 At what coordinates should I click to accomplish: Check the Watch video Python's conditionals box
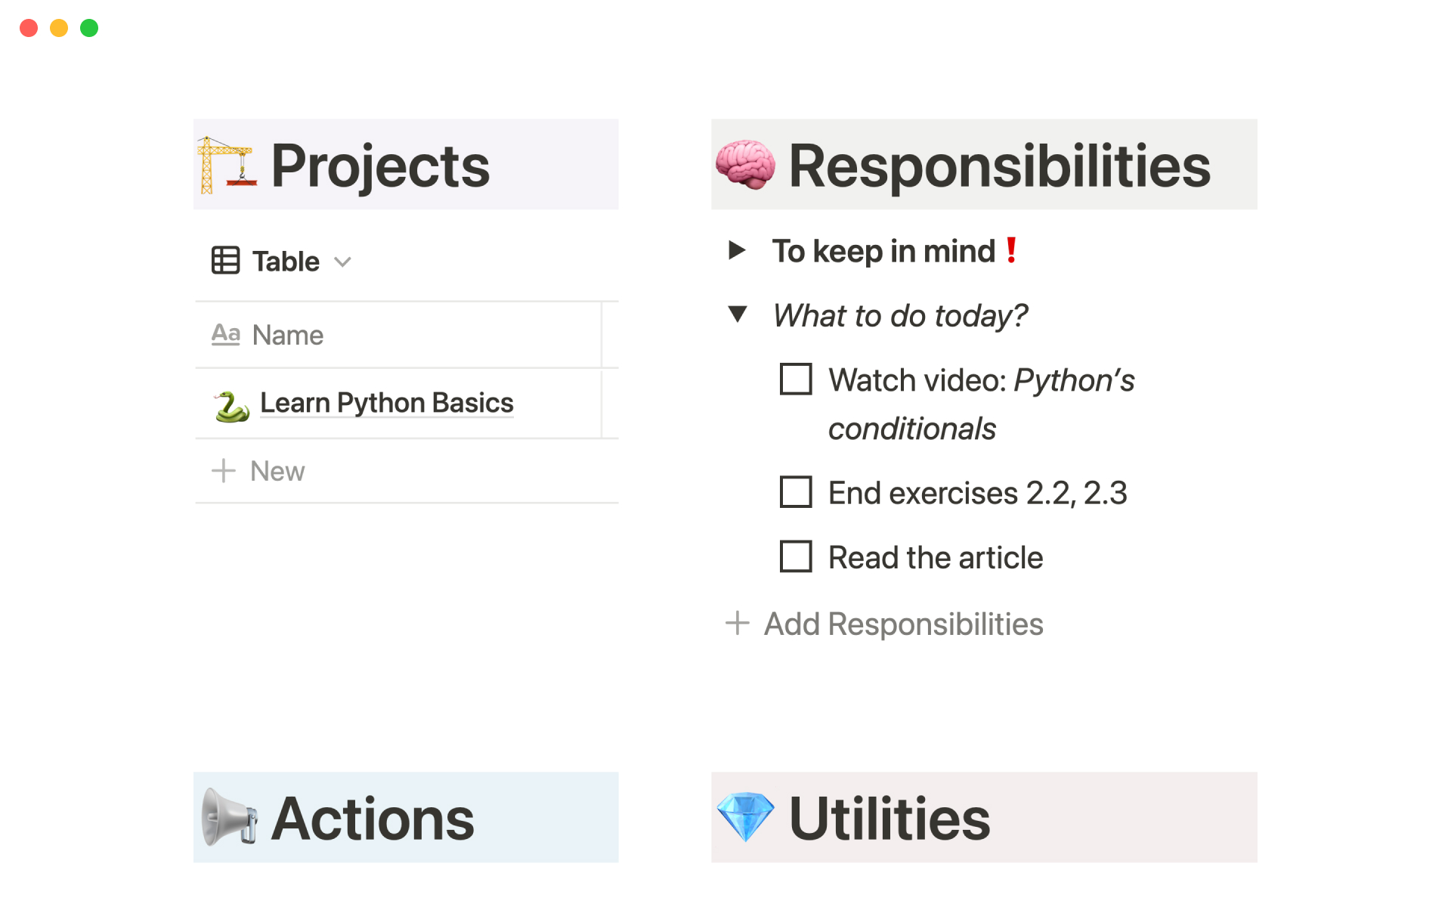796,379
